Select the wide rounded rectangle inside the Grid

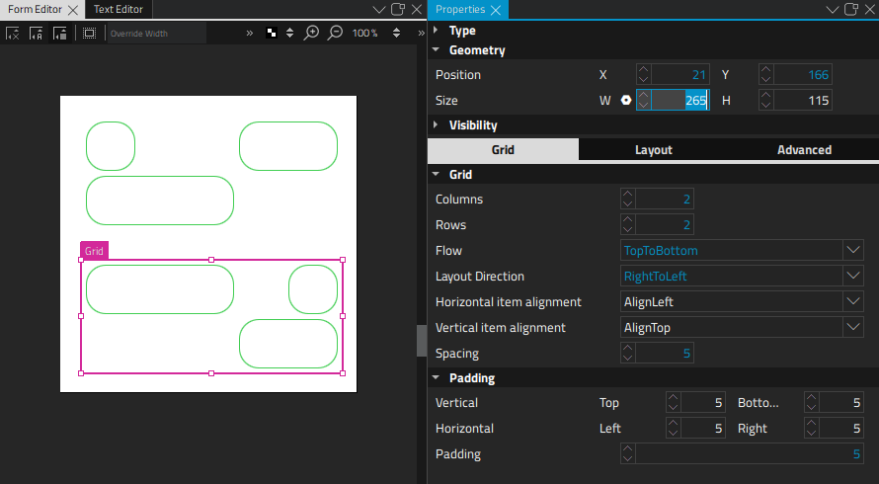pos(160,289)
